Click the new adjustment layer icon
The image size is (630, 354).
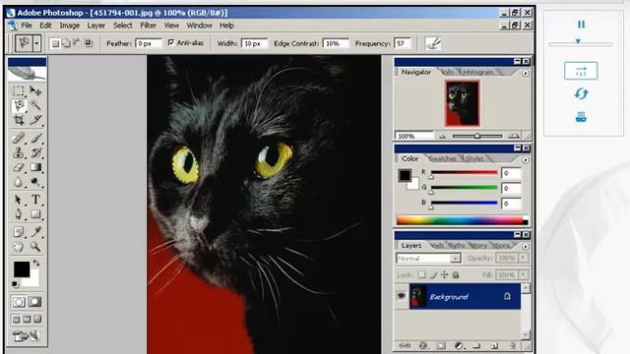(459, 345)
